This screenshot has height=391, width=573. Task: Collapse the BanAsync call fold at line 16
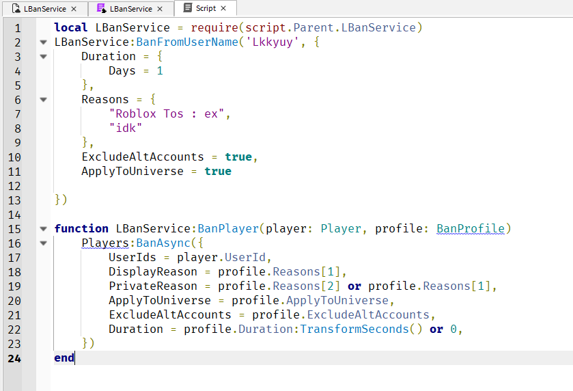pos(44,243)
